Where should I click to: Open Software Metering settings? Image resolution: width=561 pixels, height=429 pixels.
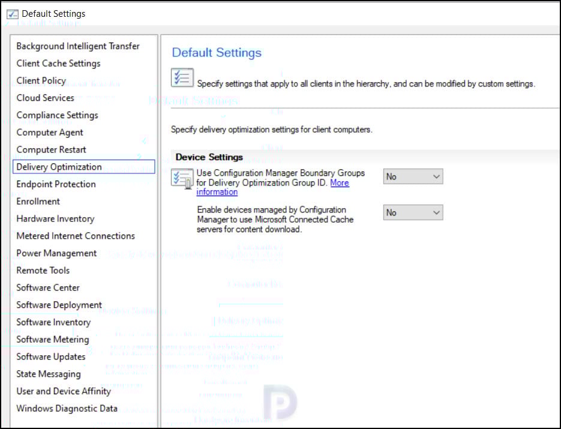point(53,340)
